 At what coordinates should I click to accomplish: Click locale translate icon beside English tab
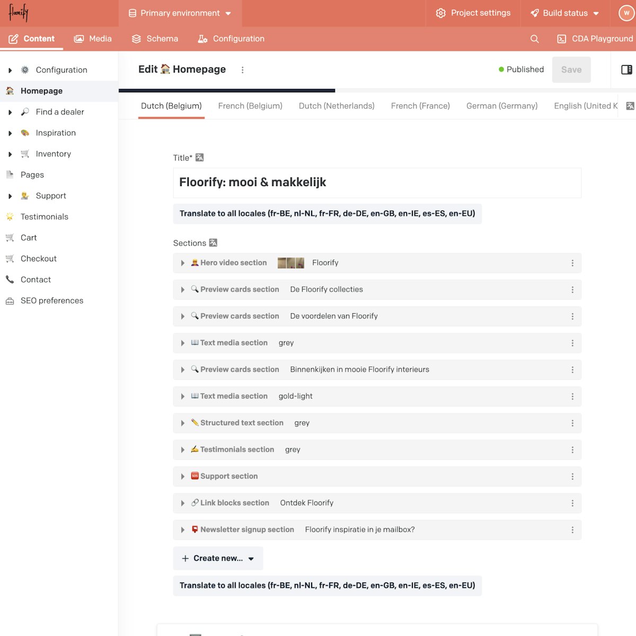(x=630, y=106)
